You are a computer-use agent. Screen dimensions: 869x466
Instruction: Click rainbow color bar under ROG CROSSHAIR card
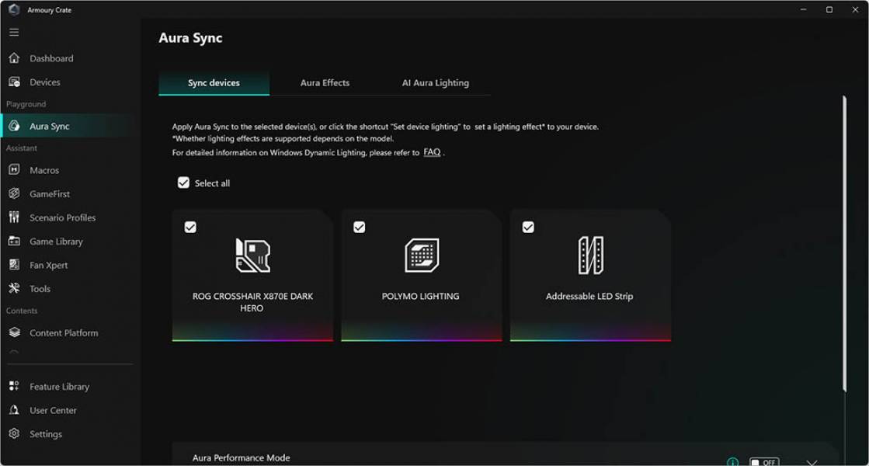(x=252, y=339)
